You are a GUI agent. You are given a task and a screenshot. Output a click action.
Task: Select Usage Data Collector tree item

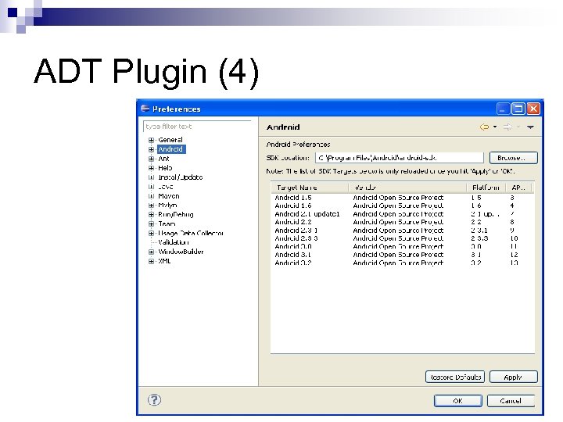coord(191,233)
